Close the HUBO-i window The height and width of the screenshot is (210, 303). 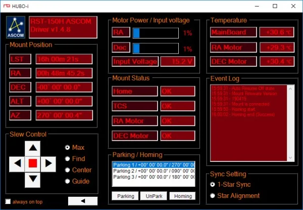pos(293,6)
